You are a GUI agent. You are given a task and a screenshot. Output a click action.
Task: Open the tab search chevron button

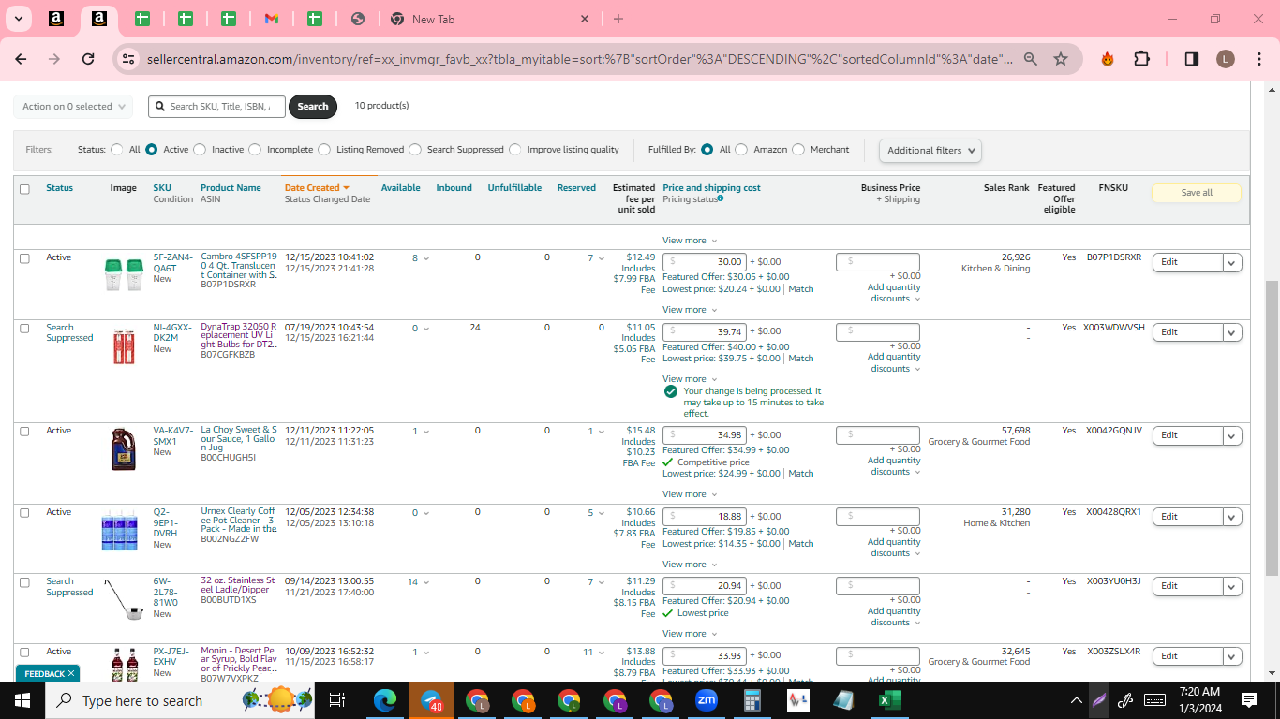point(19,19)
